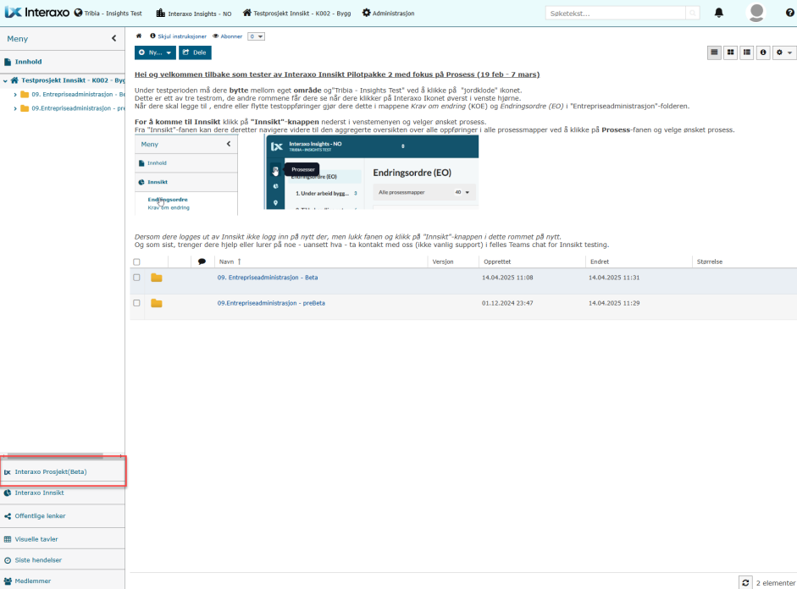Click created date 14.04.2025 11:08

(507, 278)
